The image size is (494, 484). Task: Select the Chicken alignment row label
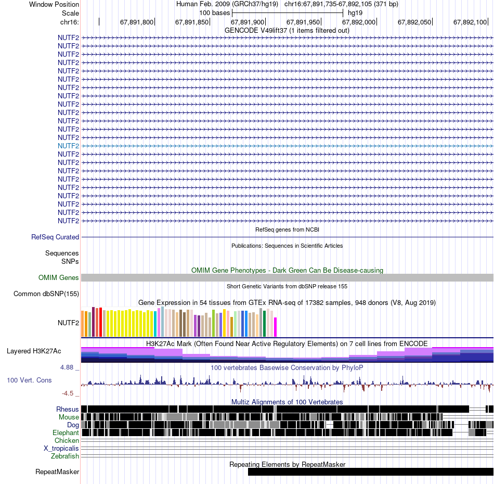pos(67,440)
